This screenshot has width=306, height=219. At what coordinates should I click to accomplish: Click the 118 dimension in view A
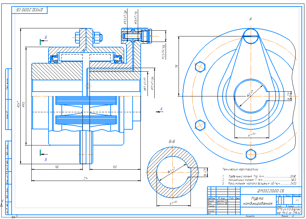[177, 66]
